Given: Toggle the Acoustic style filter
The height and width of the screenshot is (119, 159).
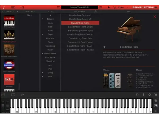Looking at the screenshot, I should coord(50,38).
